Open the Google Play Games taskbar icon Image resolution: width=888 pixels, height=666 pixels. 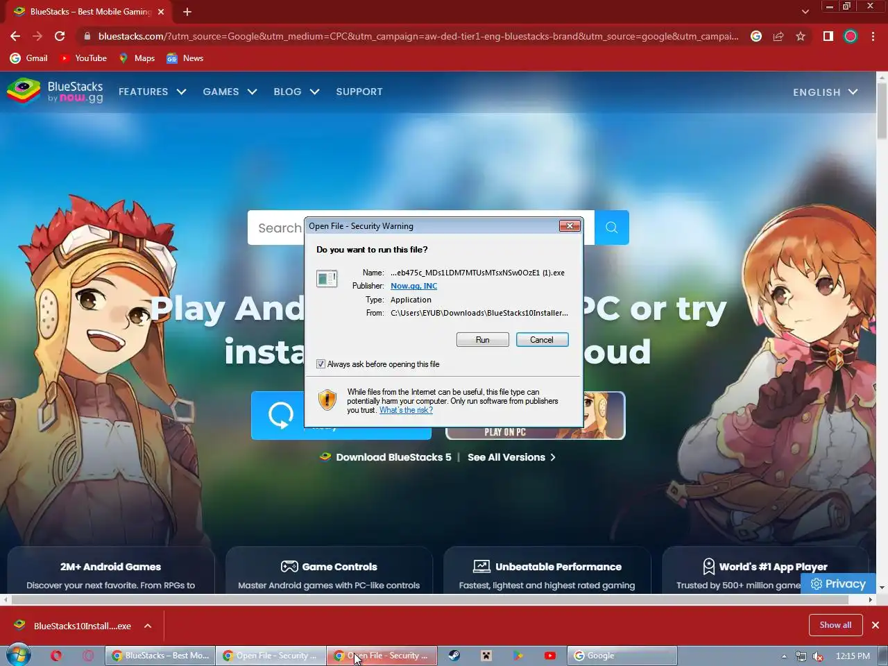pos(518,656)
